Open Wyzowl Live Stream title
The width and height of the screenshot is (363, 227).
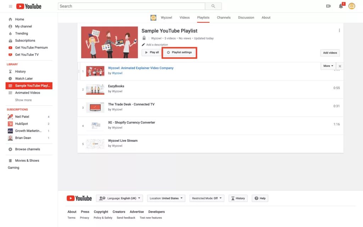123,140
